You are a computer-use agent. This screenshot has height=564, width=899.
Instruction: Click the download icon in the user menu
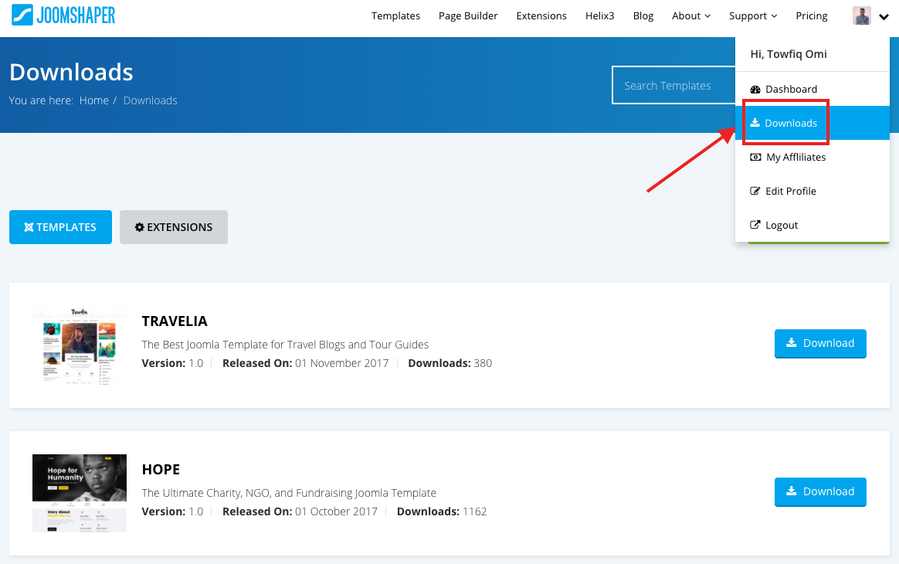(x=755, y=123)
